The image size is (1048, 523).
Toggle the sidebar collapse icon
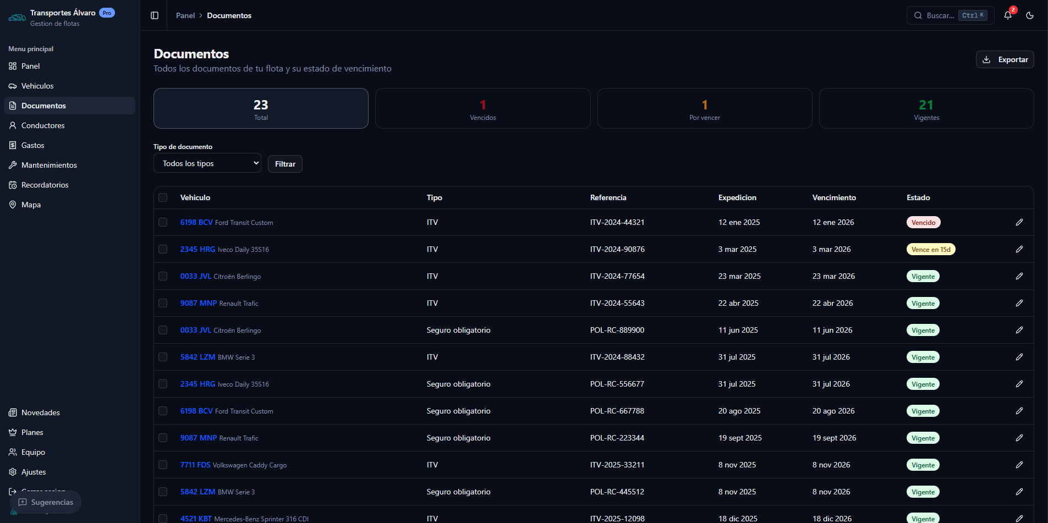(155, 15)
